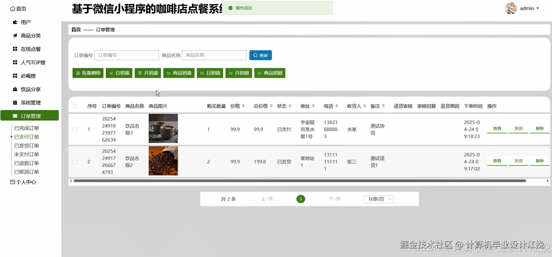Viewport: 552px width, 257px height.
Task: Select page 1 in pagination
Action: pyautogui.click(x=301, y=199)
